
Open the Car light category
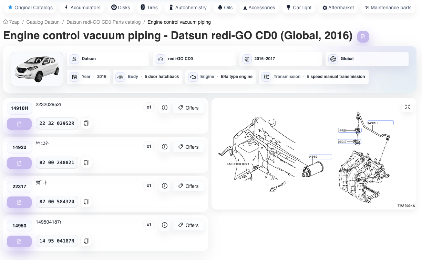point(299,7)
